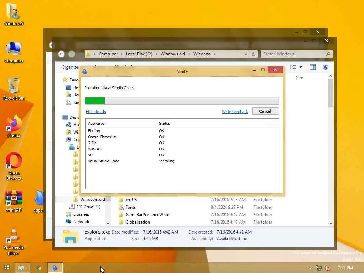Open the Windows9 desktop folder icon
Viewport: 364px width, 273px height.
pyautogui.click(x=13, y=14)
